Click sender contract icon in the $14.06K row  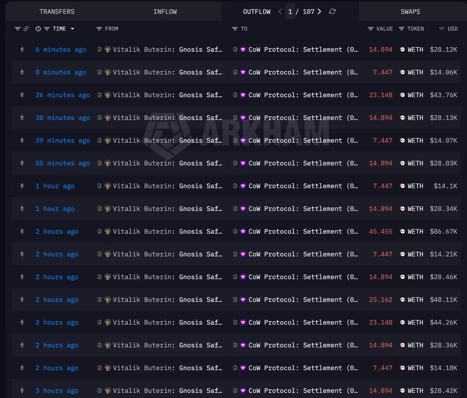(99, 72)
